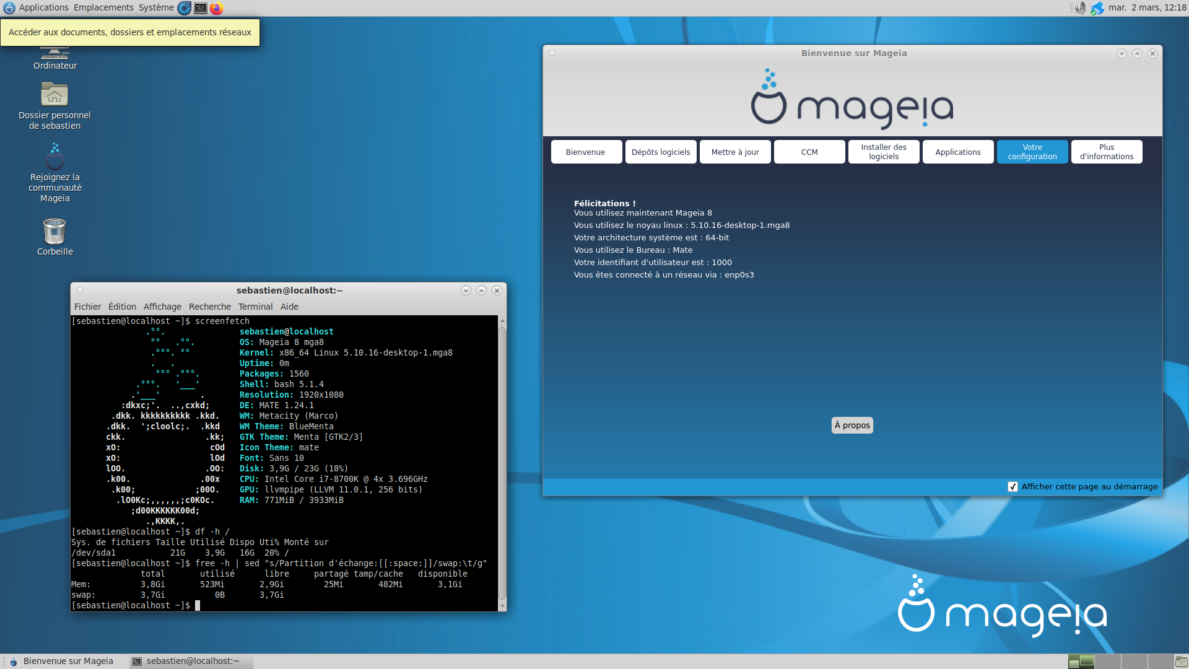
Task: Switch to the CCM tab
Action: pyautogui.click(x=809, y=152)
